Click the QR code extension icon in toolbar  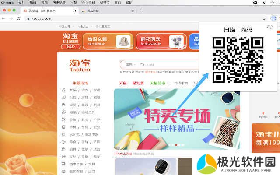click(273, 18)
